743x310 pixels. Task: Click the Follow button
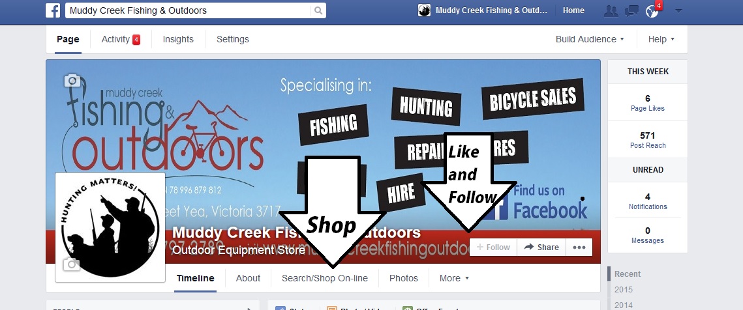[x=493, y=247]
